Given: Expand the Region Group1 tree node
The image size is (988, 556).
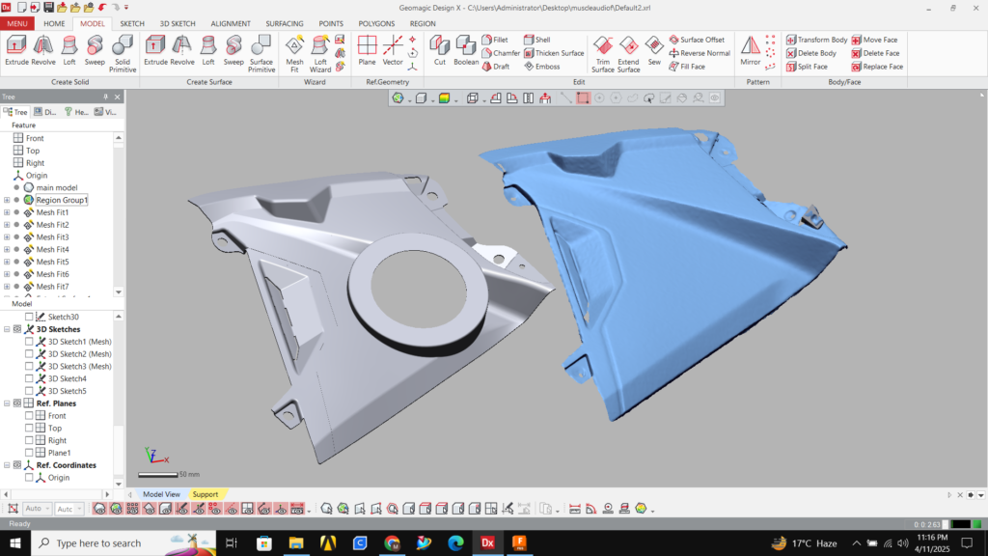Looking at the screenshot, I should click(x=7, y=201).
